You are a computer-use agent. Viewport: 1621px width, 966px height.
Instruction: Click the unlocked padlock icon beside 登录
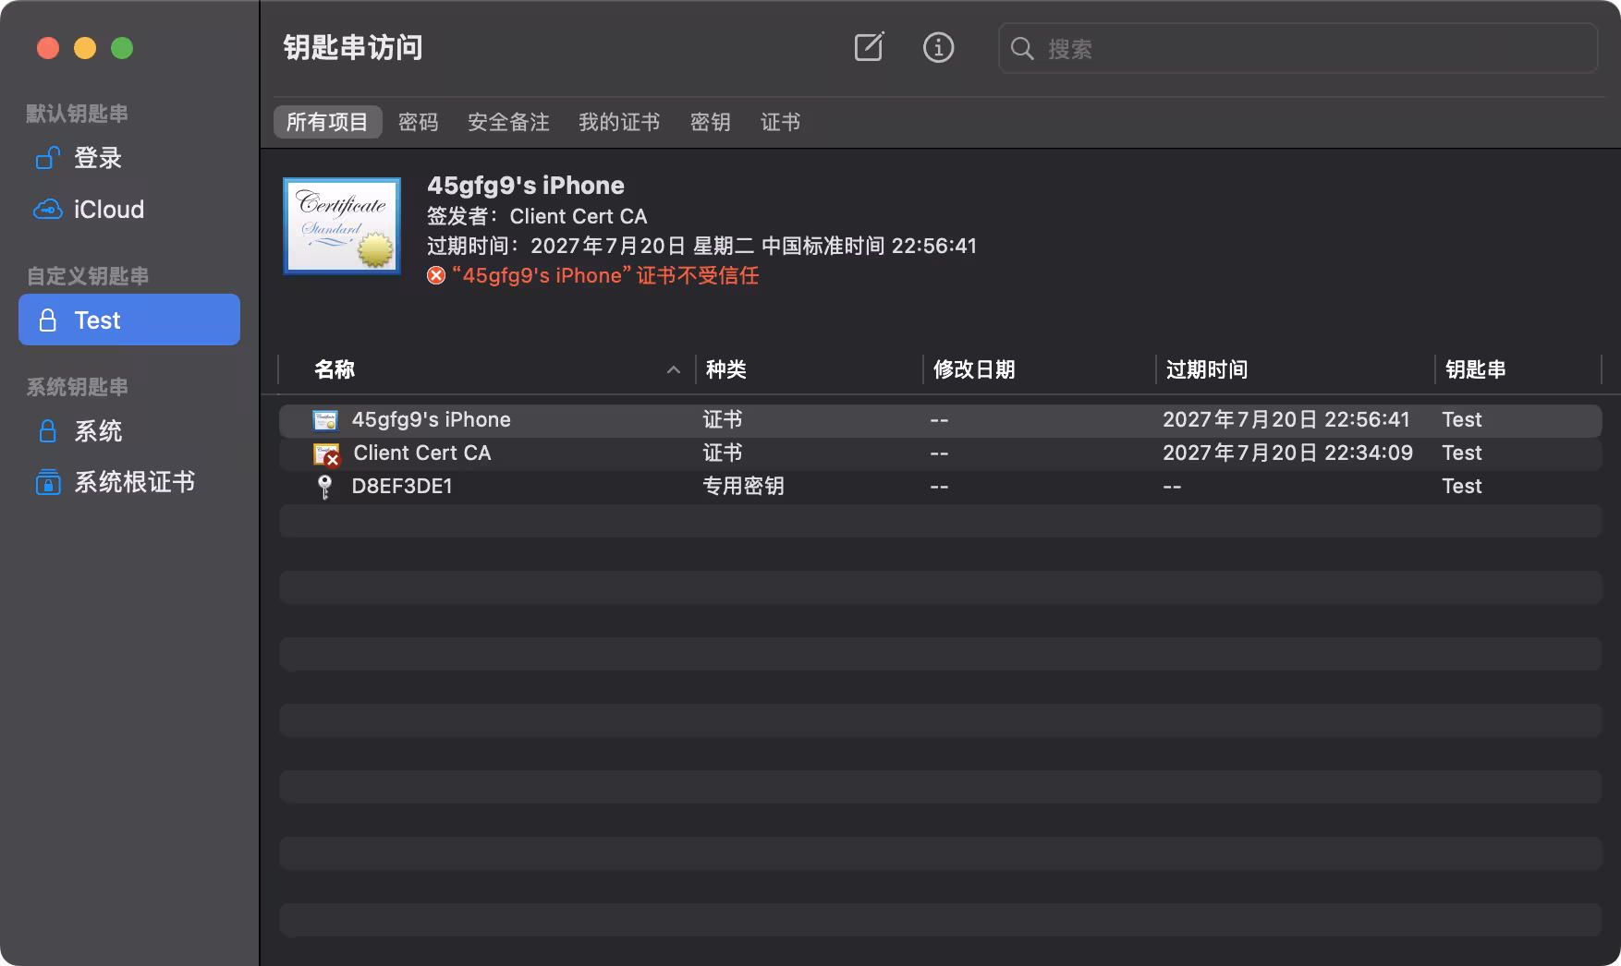(47, 158)
